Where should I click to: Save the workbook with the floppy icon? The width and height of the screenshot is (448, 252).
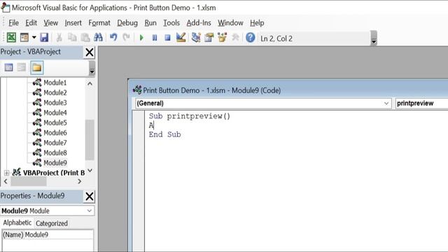pos(44,37)
